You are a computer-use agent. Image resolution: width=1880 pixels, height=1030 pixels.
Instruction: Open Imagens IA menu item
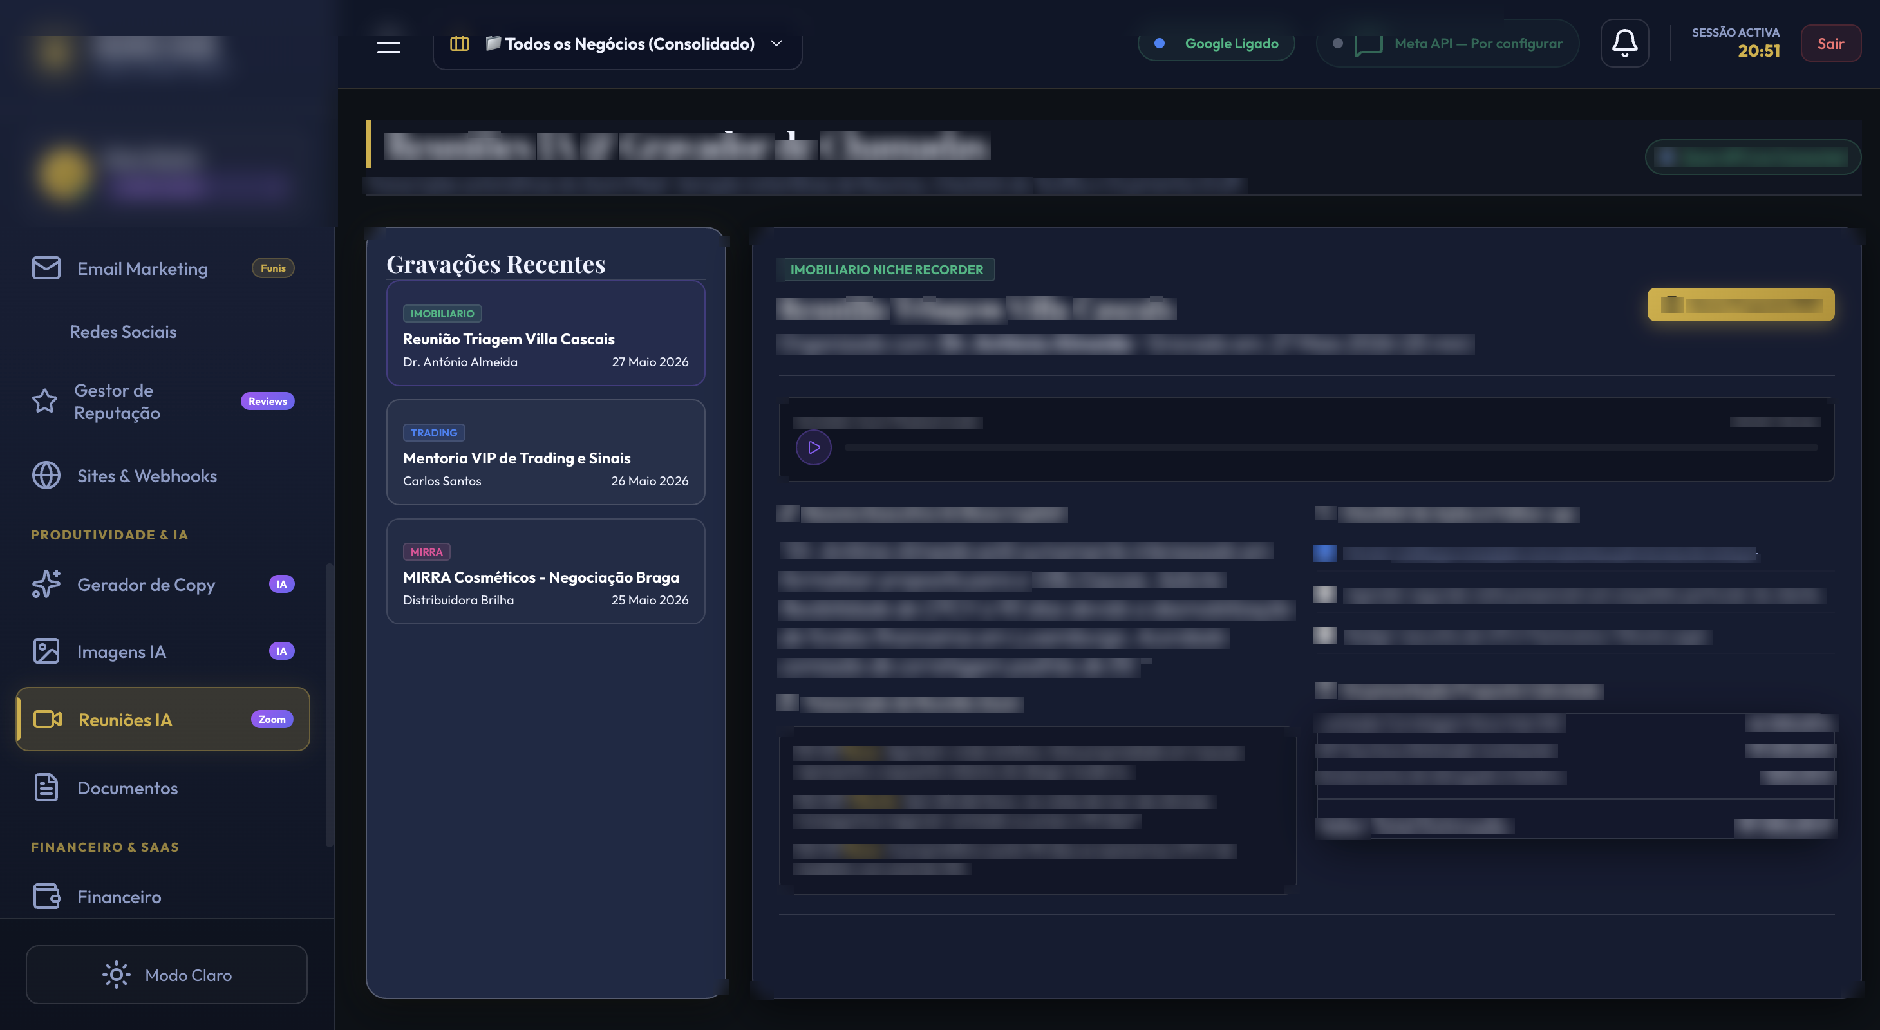[163, 651]
